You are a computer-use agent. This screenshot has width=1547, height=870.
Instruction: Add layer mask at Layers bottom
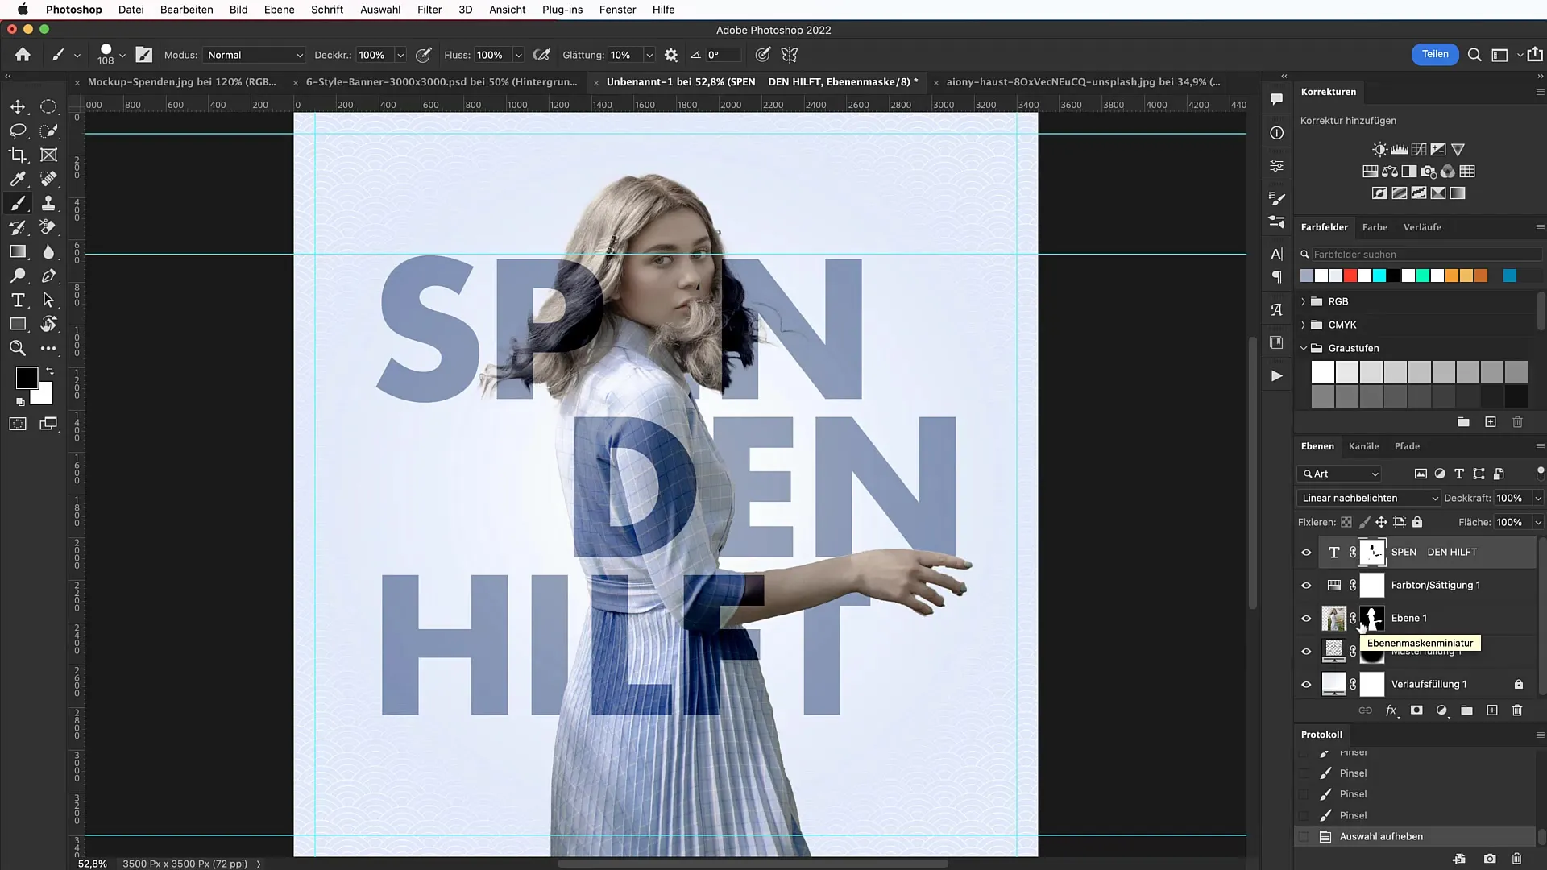(1416, 710)
